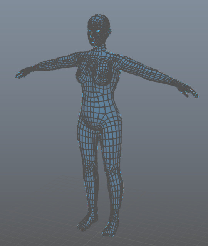
Task: Pick the hand on the lower right arm
Action: pos(188,90)
